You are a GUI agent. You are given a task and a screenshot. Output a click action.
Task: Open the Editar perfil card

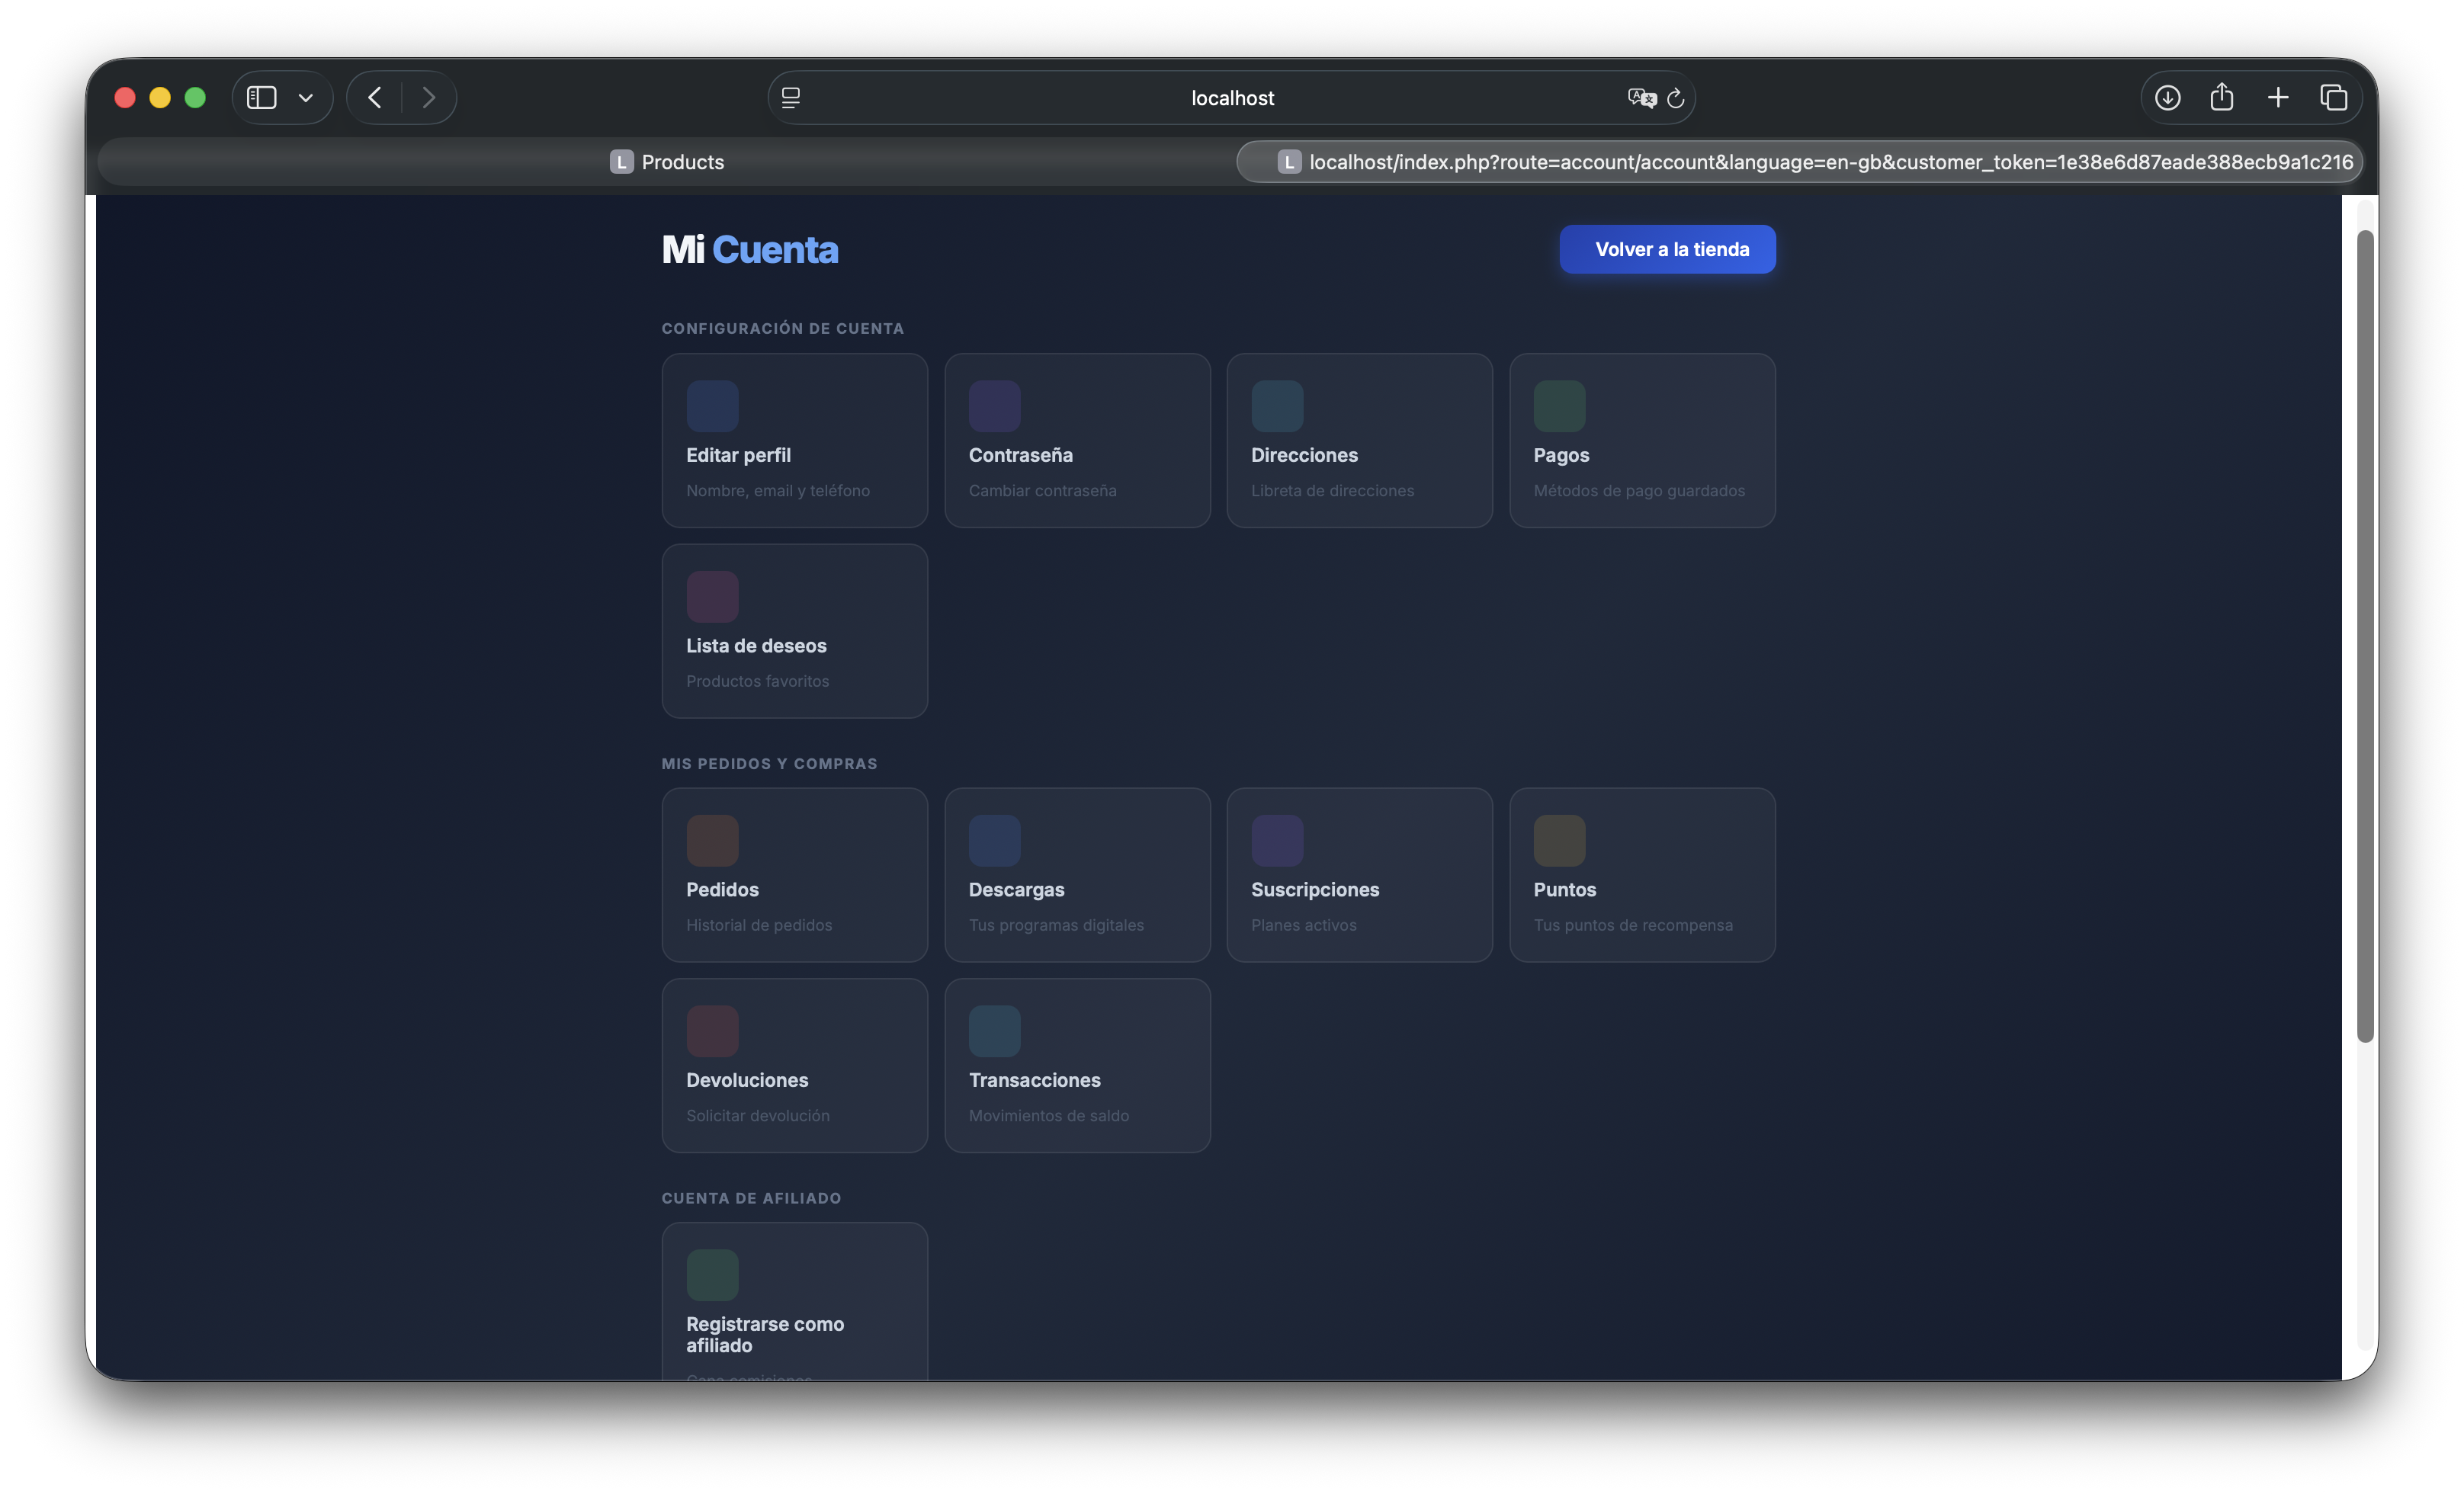(794, 440)
